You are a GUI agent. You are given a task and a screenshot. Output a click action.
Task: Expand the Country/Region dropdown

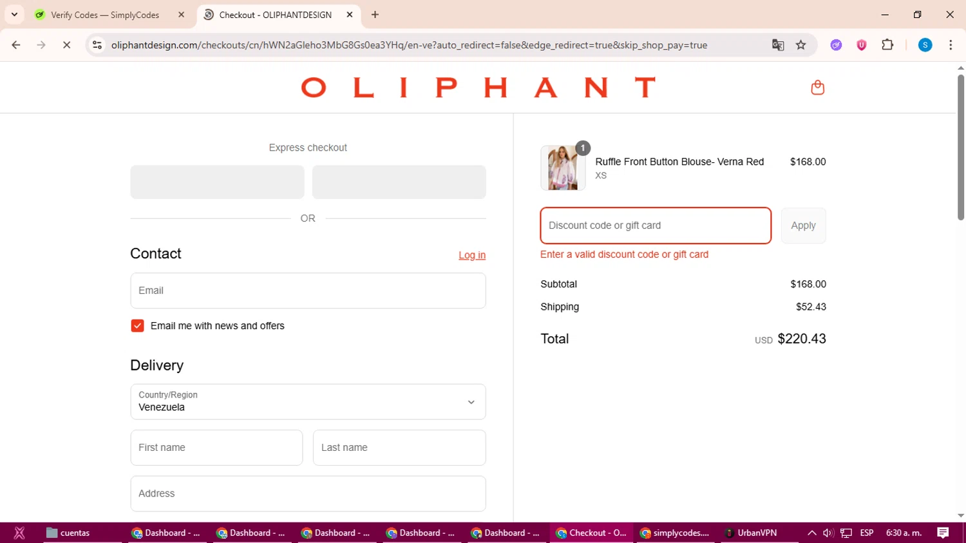tap(308, 402)
